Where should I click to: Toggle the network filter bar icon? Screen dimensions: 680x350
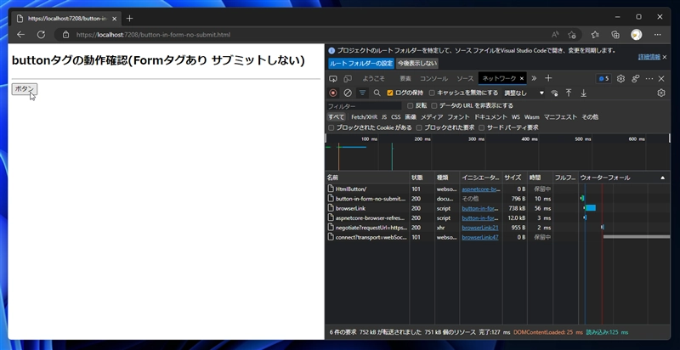click(x=362, y=93)
